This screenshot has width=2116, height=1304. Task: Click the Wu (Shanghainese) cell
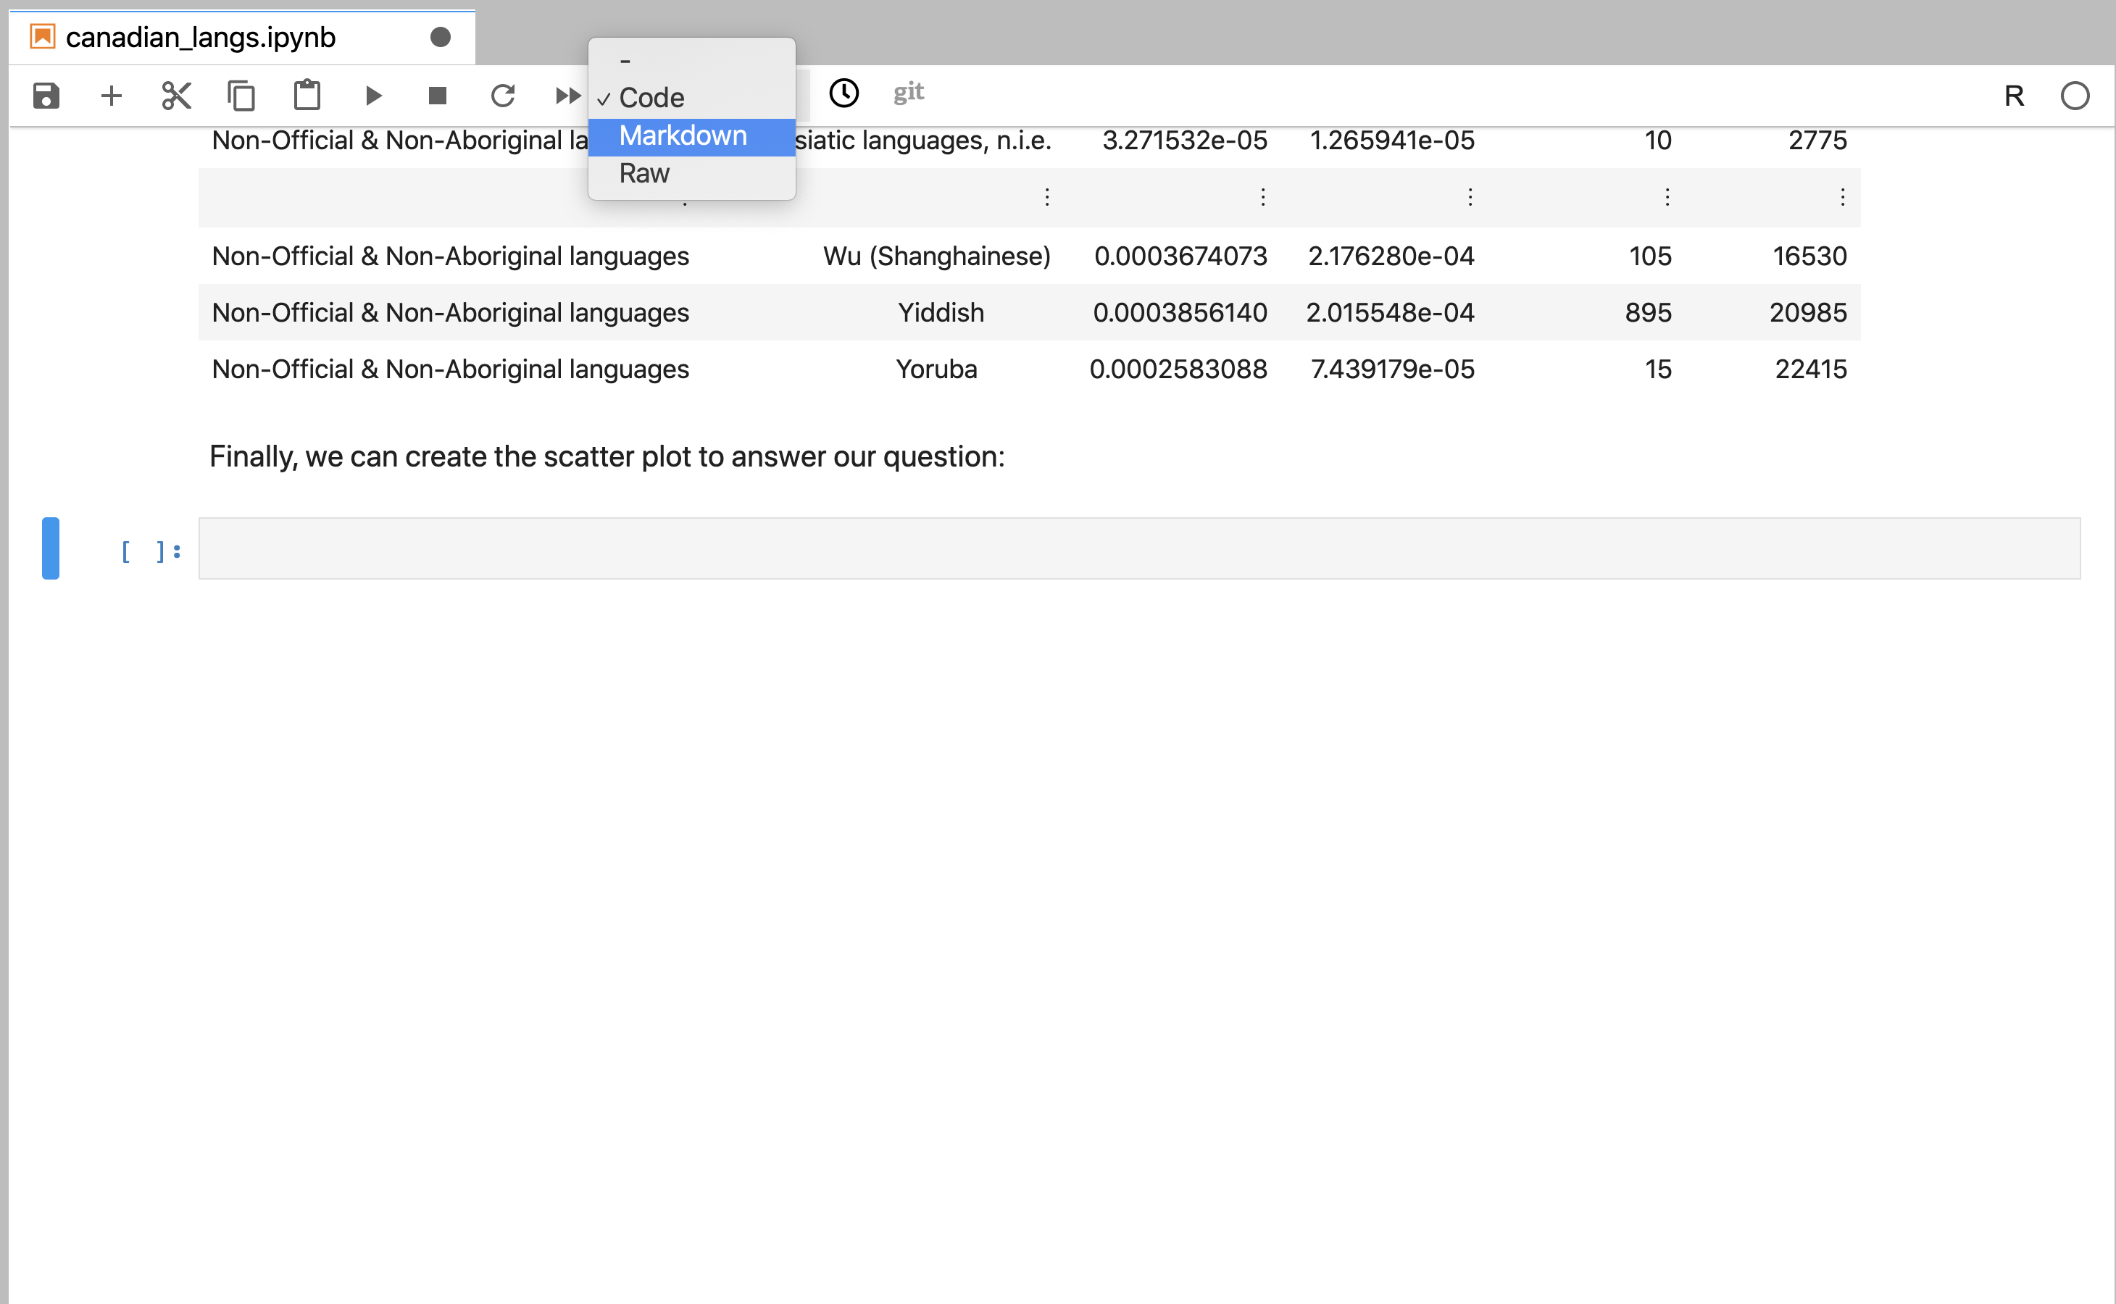coord(937,256)
